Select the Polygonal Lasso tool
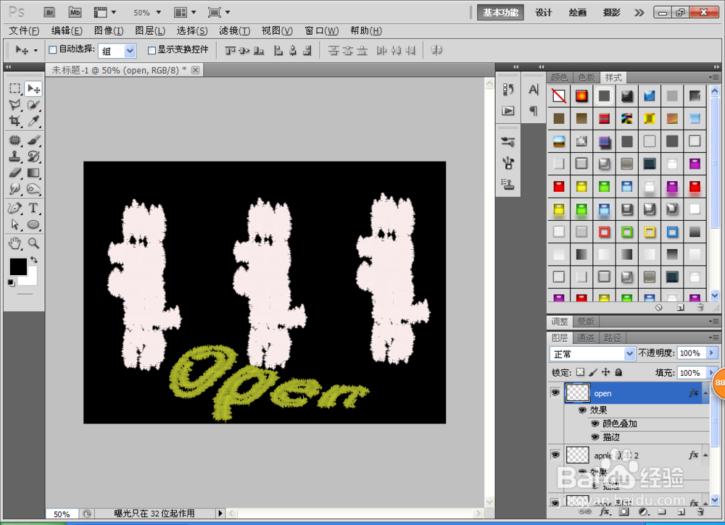The image size is (725, 525). click(x=14, y=105)
